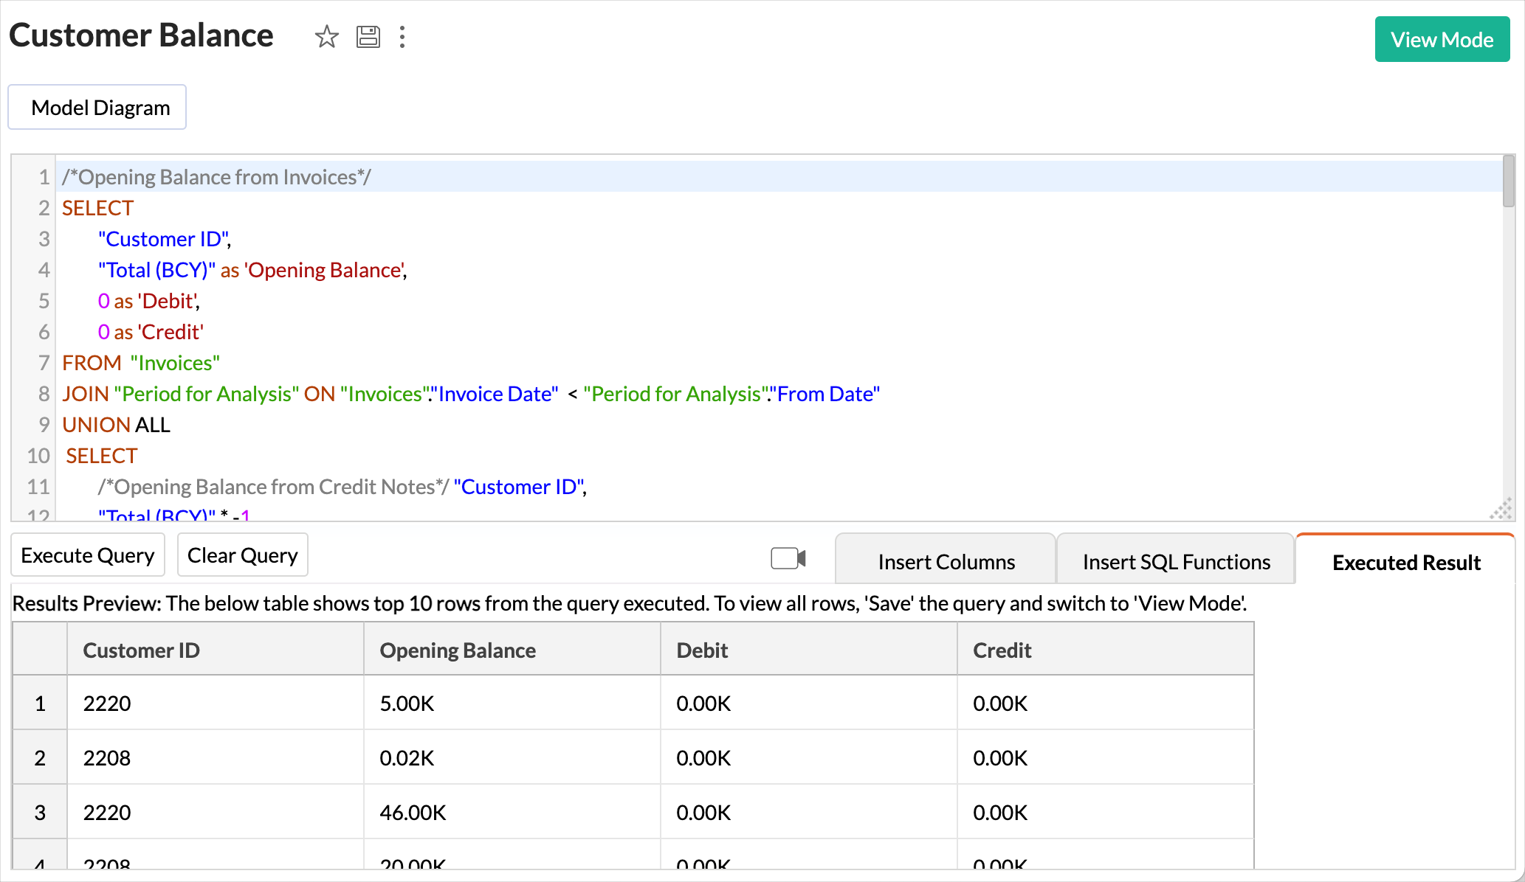Click the Opening Balance column header
The image size is (1525, 882).
click(x=458, y=650)
